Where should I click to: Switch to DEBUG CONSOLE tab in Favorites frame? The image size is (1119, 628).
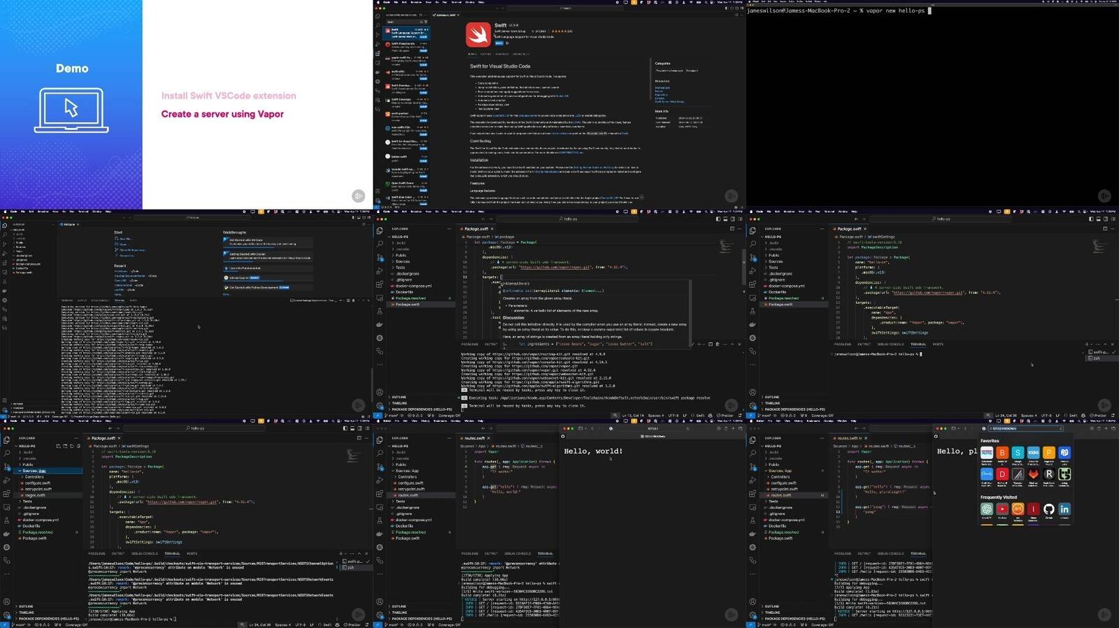click(x=891, y=554)
